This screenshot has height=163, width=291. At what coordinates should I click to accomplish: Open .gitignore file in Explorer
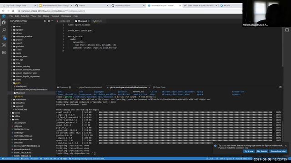click(18, 126)
